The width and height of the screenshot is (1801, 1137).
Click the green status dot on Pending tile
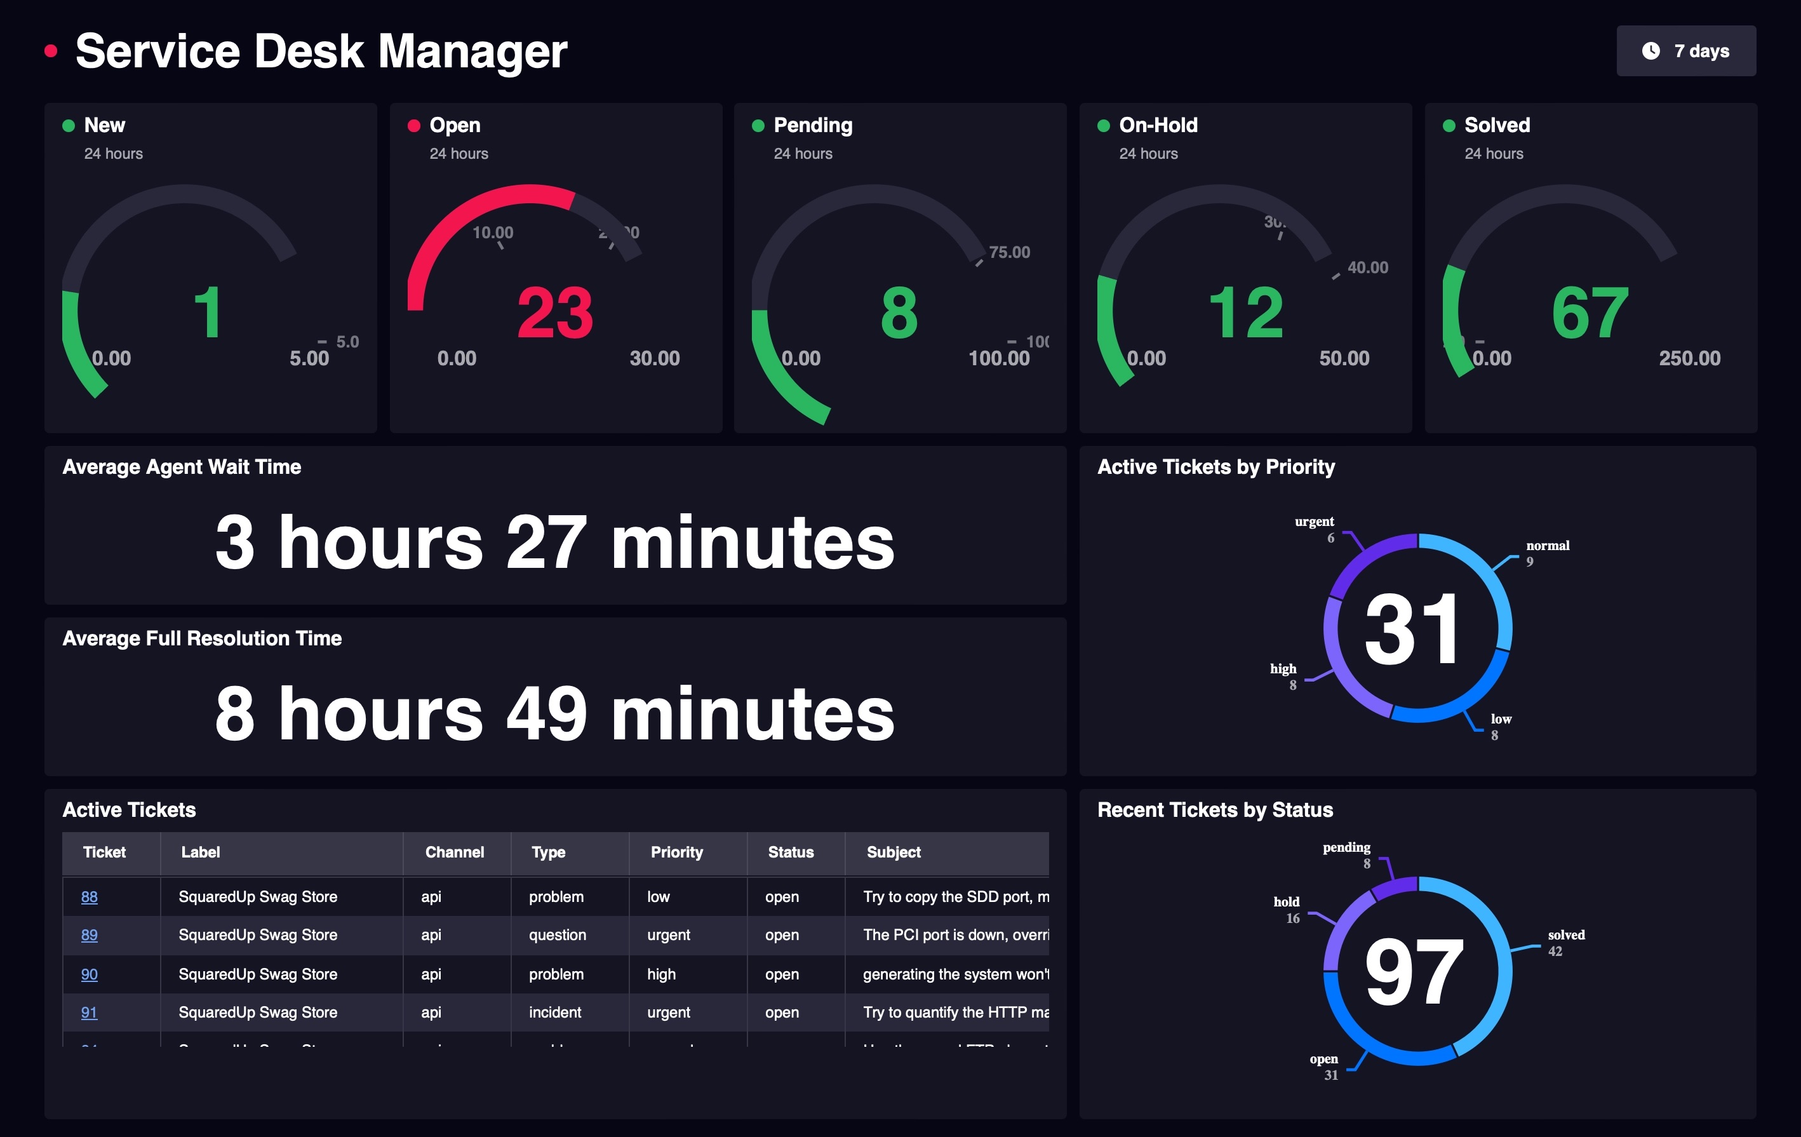pyautogui.click(x=758, y=126)
